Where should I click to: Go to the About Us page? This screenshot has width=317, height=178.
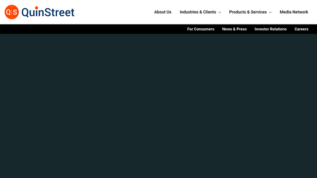[163, 12]
